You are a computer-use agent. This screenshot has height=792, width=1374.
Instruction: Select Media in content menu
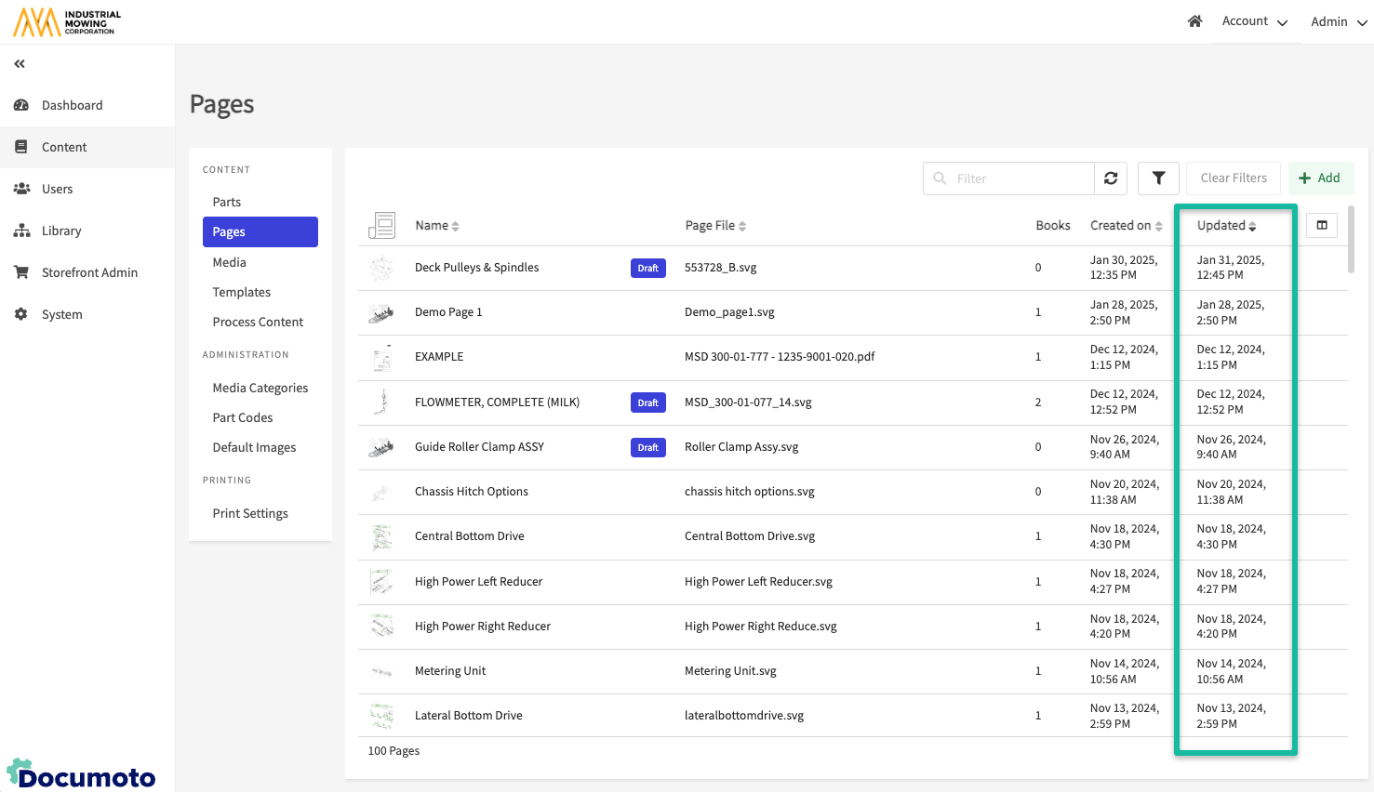(229, 262)
